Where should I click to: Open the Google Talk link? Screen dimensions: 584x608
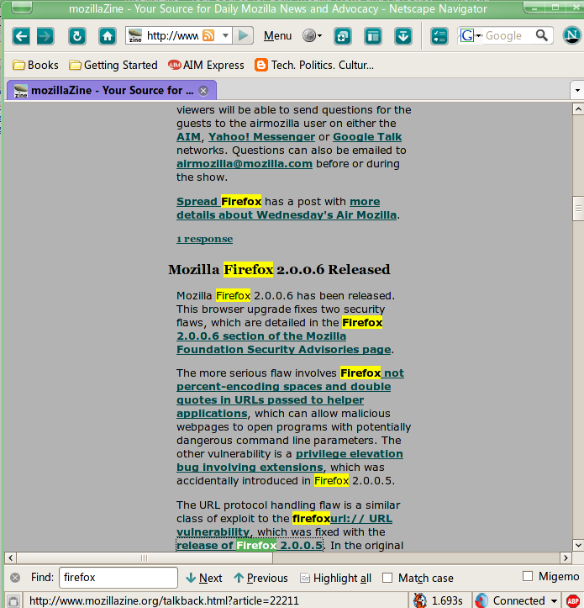pos(367,137)
